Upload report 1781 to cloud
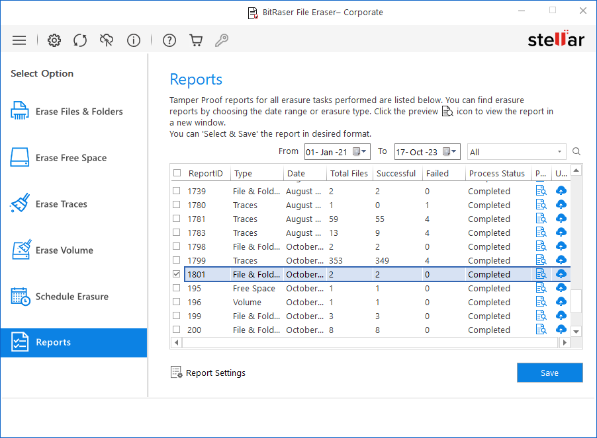The height and width of the screenshot is (438, 597). 561,219
